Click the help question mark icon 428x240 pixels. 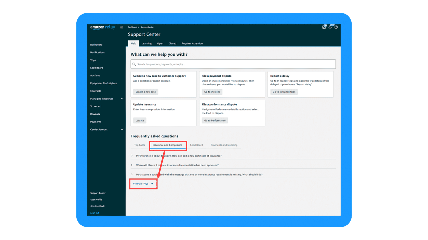[x=336, y=27]
